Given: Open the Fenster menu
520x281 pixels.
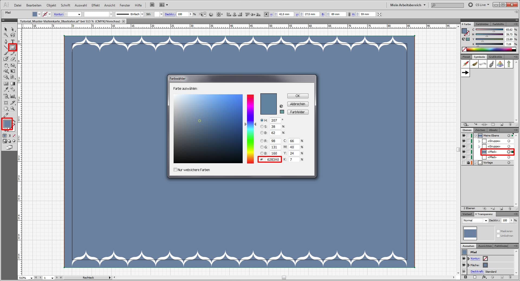Looking at the screenshot, I should click(x=124, y=5).
